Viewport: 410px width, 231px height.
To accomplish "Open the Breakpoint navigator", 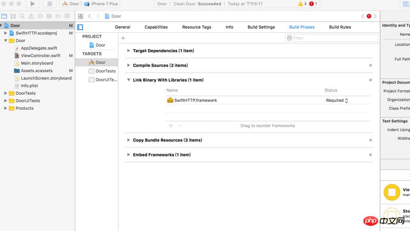I will (x=58, y=16).
